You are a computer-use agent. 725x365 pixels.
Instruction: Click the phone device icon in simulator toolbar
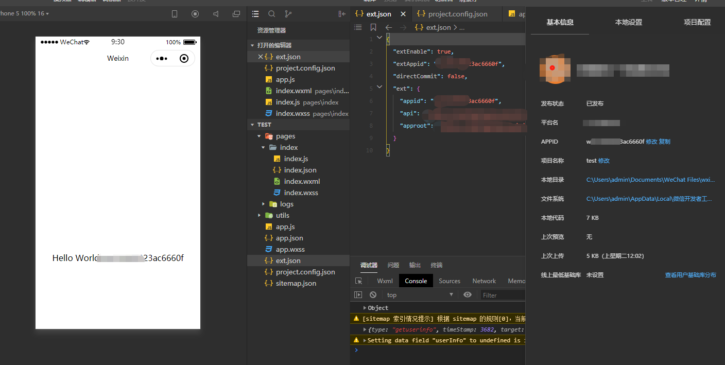tap(175, 14)
